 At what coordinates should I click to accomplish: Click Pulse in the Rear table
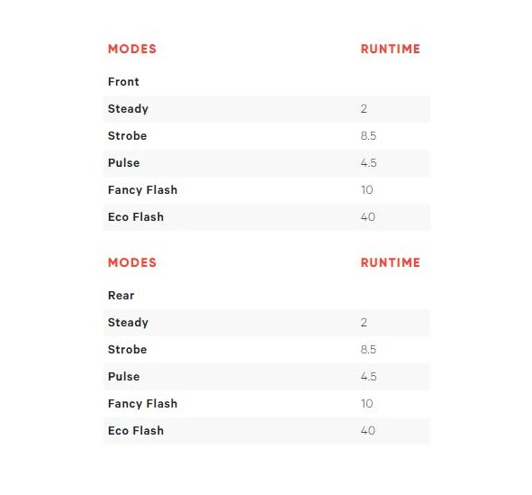(123, 376)
